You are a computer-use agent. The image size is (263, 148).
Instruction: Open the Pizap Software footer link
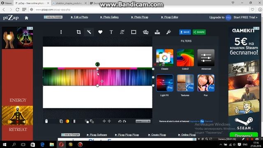tap(97, 135)
